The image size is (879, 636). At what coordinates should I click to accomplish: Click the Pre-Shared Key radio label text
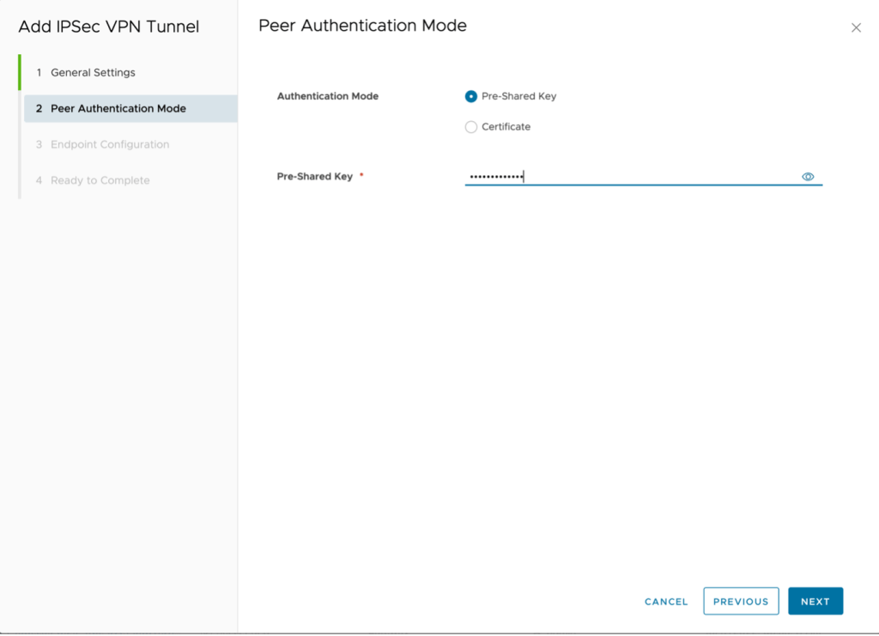click(518, 96)
